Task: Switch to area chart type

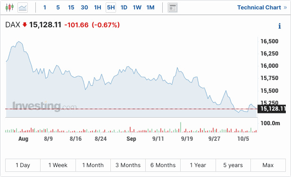Action: [x=23, y=8]
